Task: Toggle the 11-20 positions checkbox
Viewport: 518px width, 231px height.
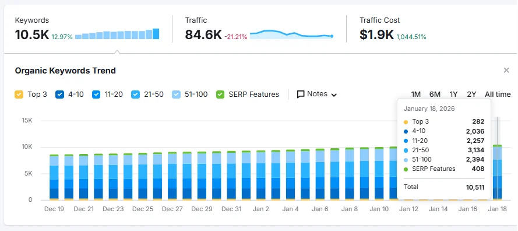Action: 96,94
